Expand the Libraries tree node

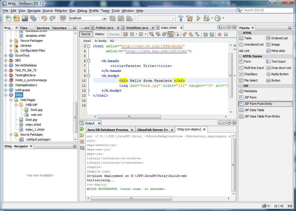[x=11, y=46]
